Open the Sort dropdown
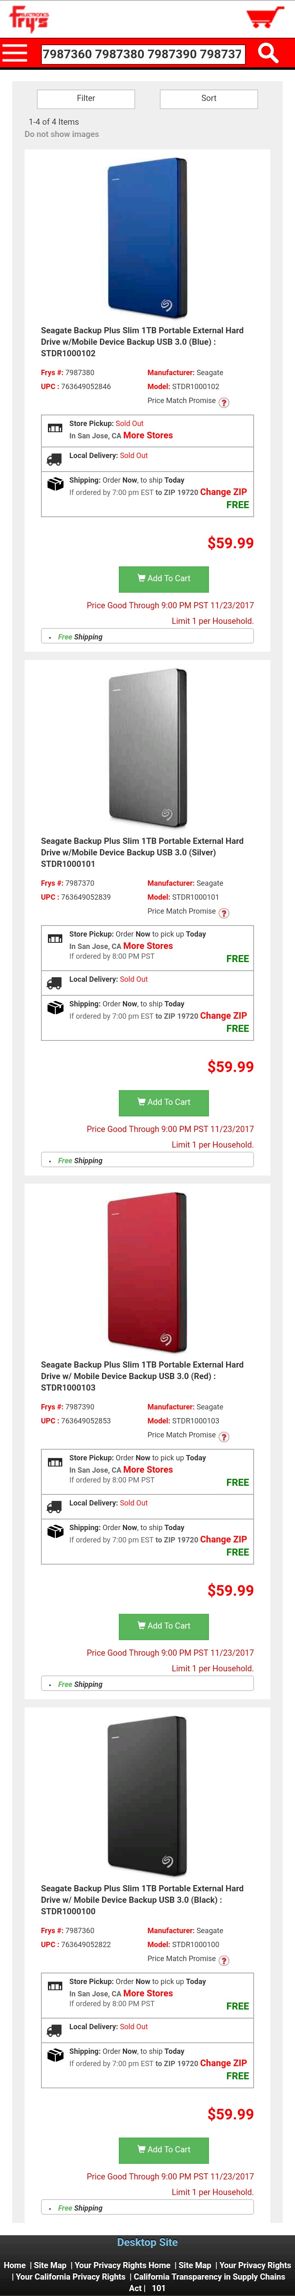The width and height of the screenshot is (295, 2296). pyautogui.click(x=209, y=98)
